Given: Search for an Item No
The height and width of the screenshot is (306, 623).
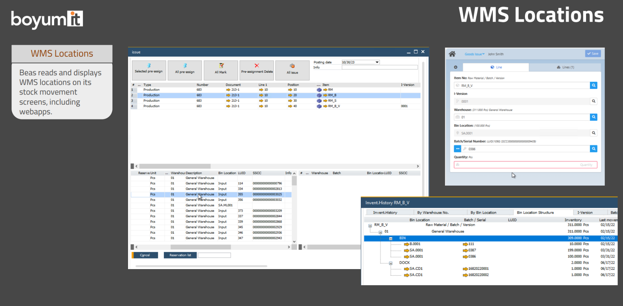Looking at the screenshot, I should pos(594,85).
